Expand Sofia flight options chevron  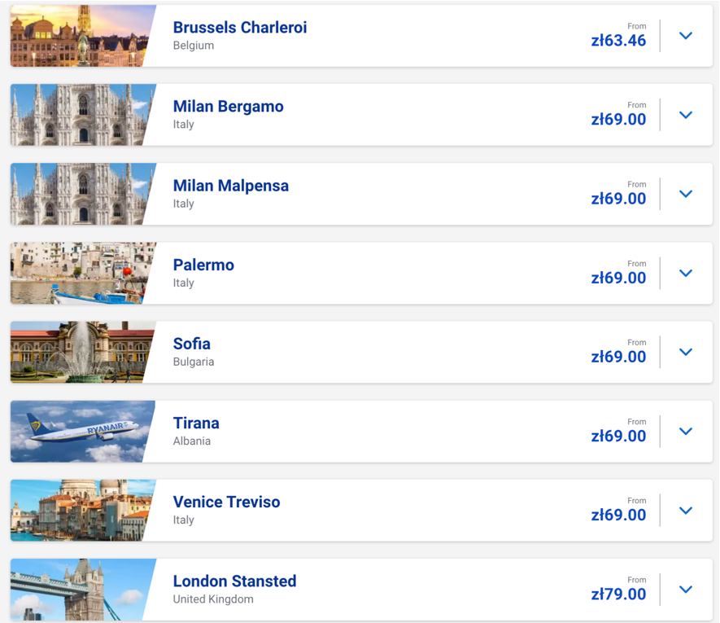tap(685, 352)
